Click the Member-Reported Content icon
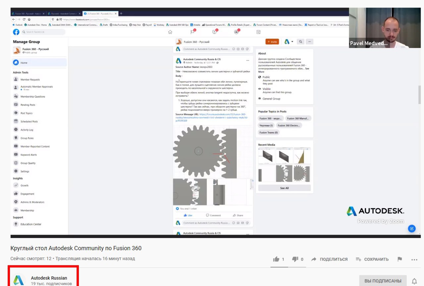The height and width of the screenshot is (286, 424). click(16, 146)
